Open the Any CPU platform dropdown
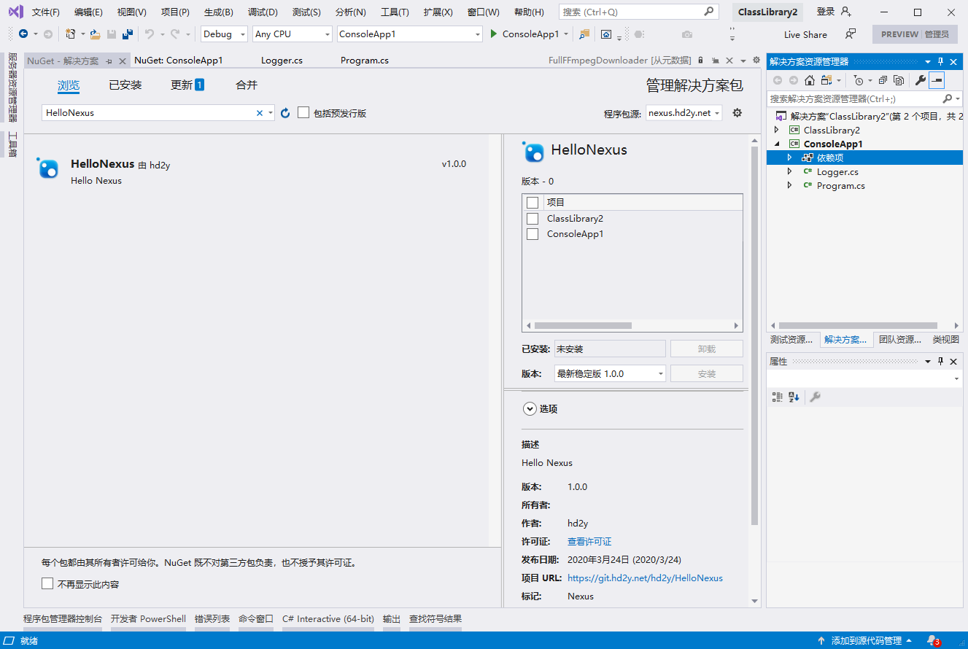This screenshot has height=649, width=968. pos(293,34)
